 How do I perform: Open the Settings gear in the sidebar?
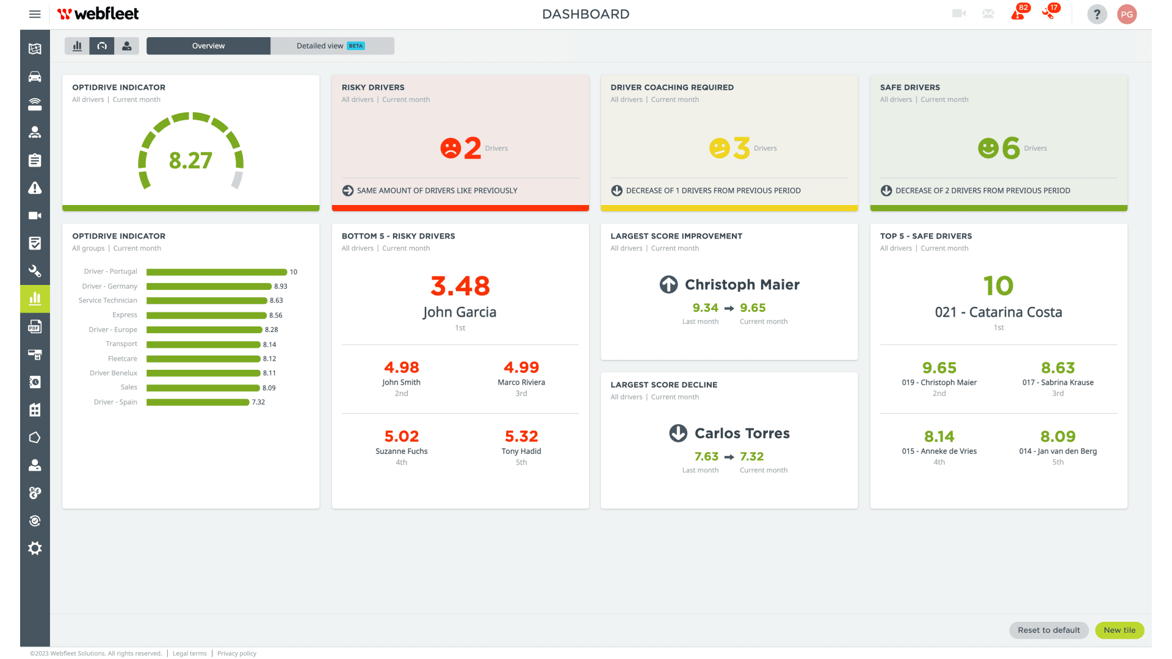coord(35,549)
